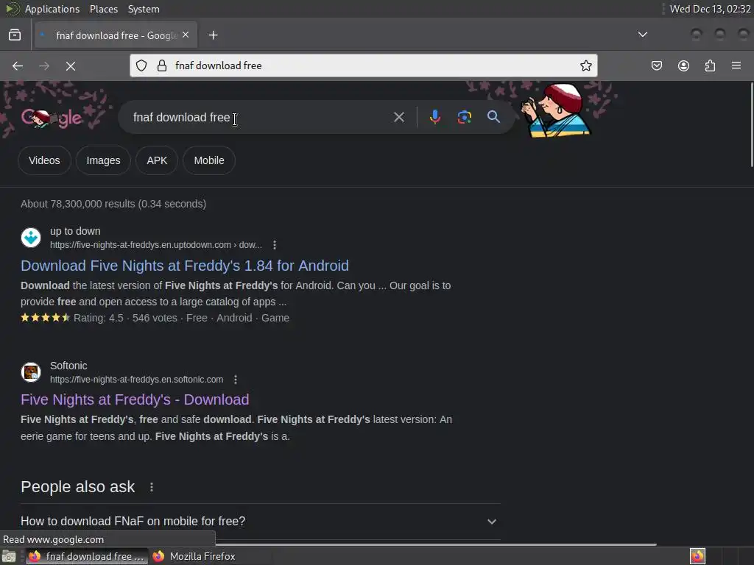Click the Google doodle character illustration
Viewport: 754px width, 565px height.
(556, 110)
